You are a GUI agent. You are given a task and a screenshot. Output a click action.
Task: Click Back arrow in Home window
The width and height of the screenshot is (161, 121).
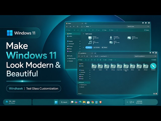click(67, 26)
